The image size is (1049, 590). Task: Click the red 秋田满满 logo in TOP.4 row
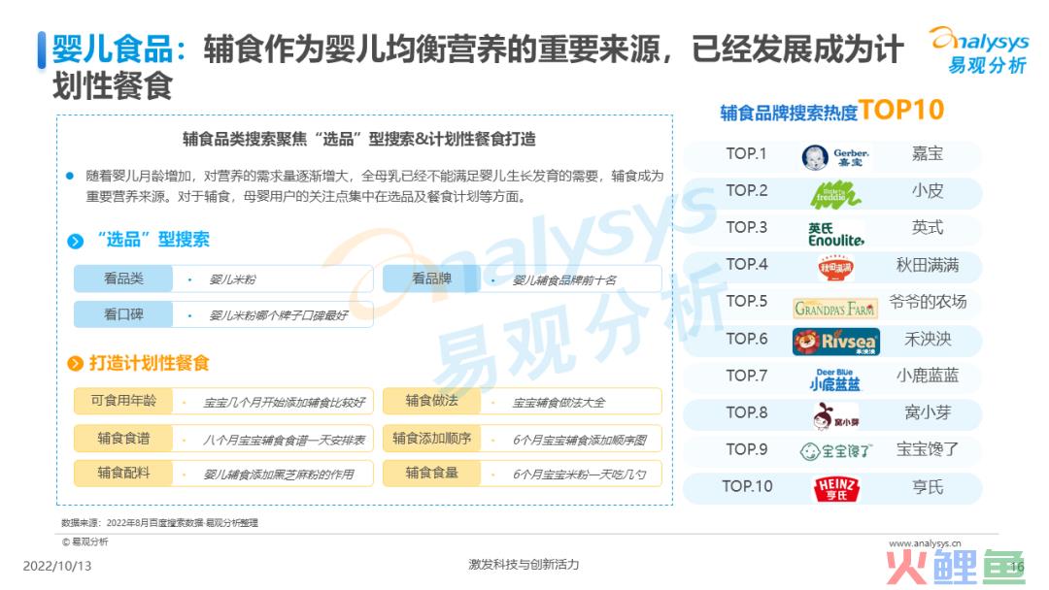[835, 268]
